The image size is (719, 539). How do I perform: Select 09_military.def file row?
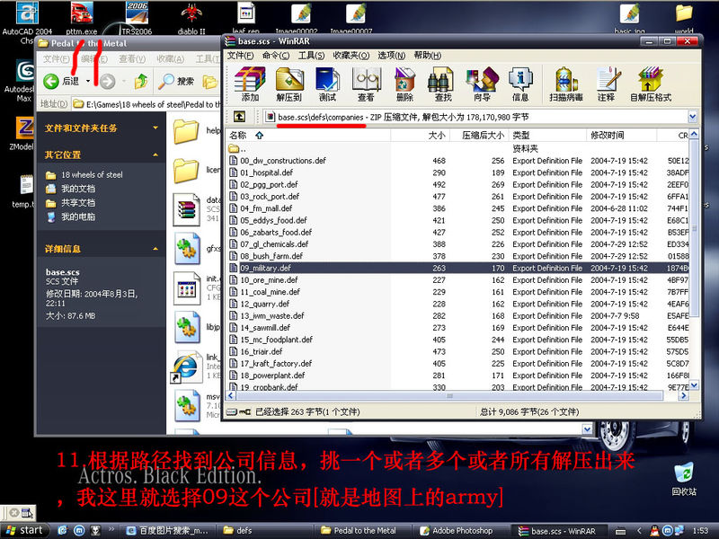[x=457, y=268]
